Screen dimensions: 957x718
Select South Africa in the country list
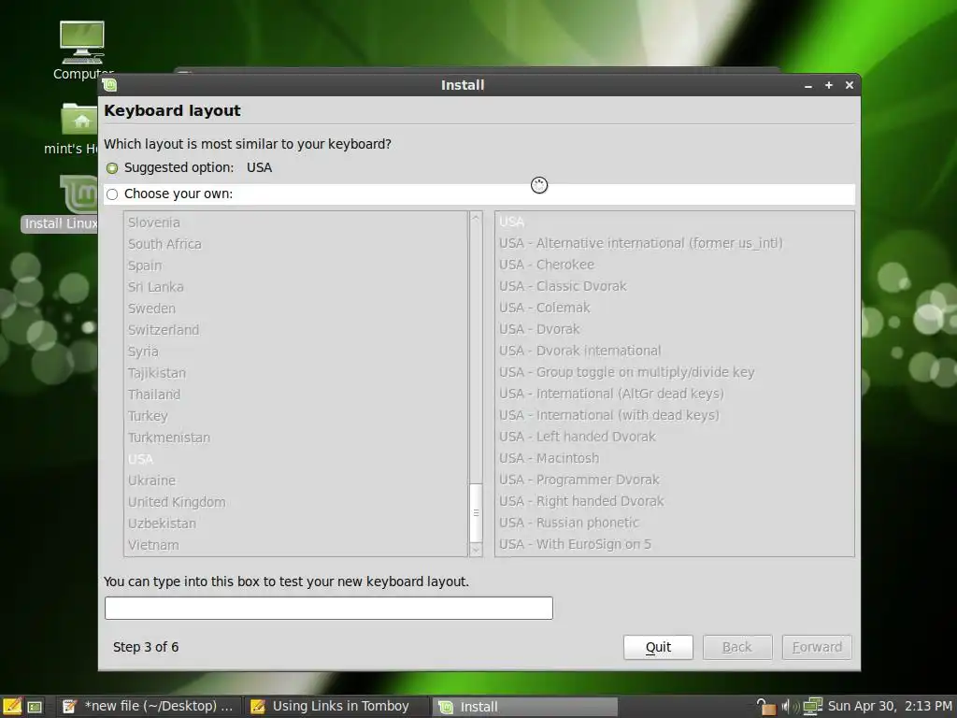click(x=295, y=244)
